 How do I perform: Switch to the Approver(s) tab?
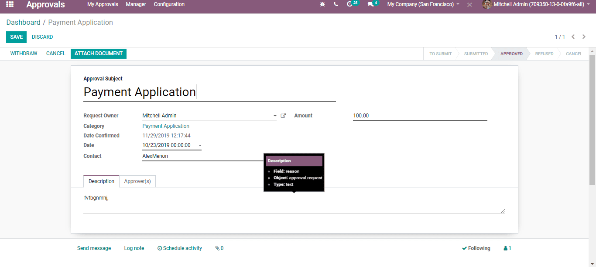click(137, 181)
